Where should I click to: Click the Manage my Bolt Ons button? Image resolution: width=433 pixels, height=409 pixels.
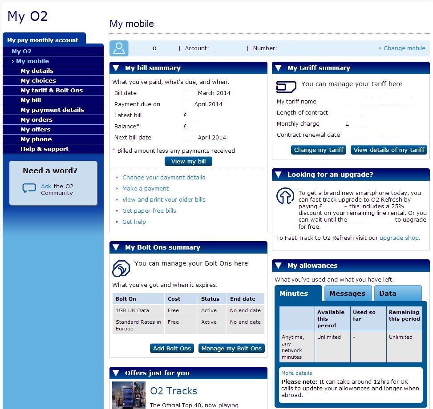[231, 348]
